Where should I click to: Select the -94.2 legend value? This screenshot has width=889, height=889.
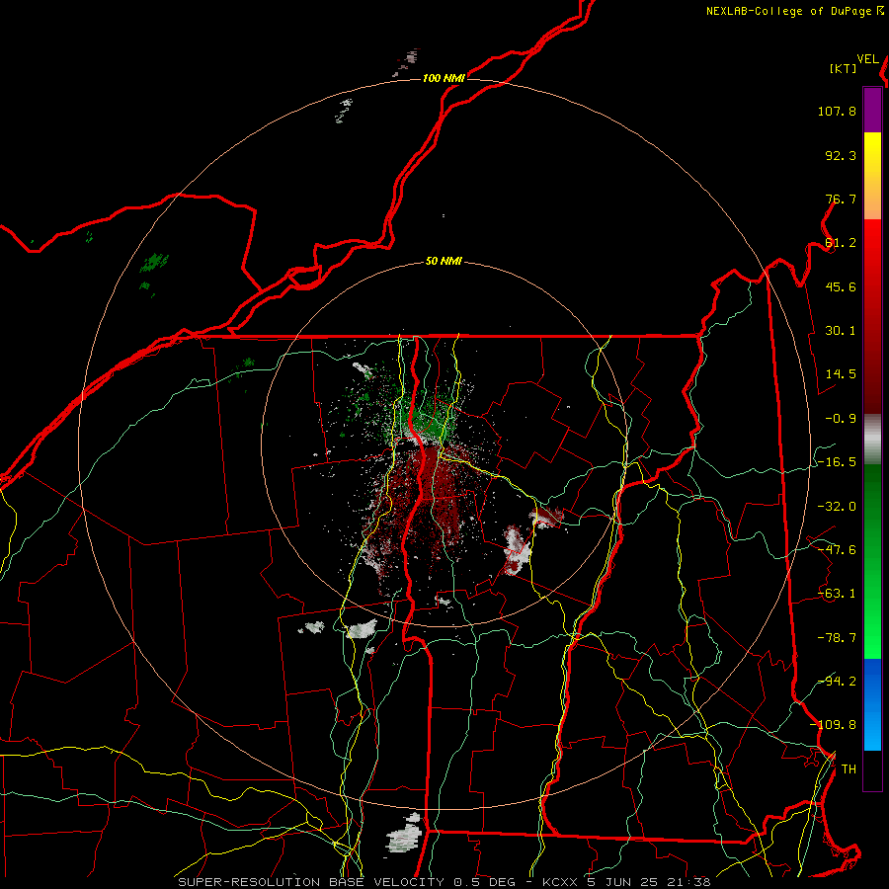click(837, 681)
